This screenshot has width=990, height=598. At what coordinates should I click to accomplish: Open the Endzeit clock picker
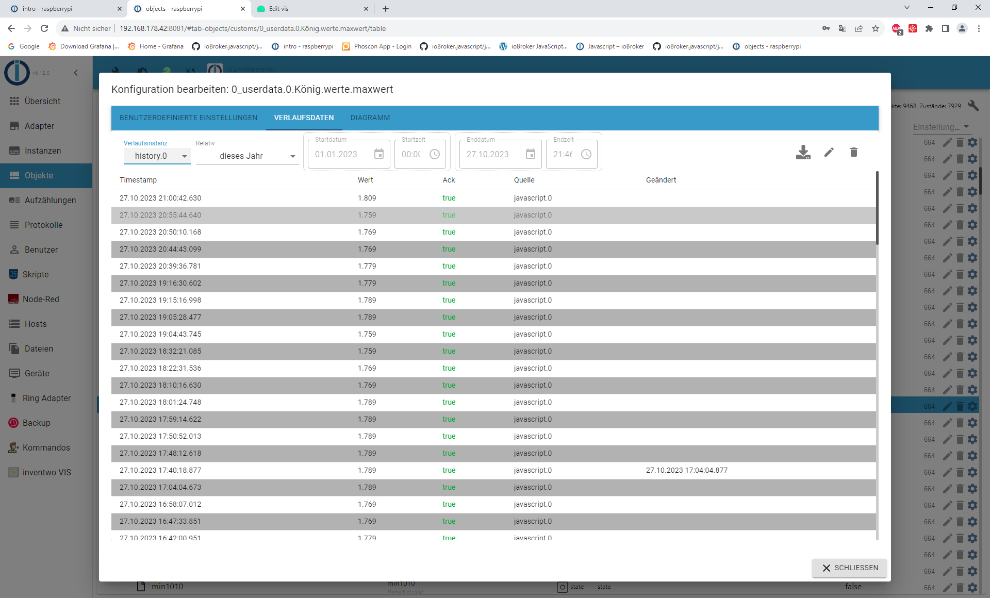(x=586, y=154)
